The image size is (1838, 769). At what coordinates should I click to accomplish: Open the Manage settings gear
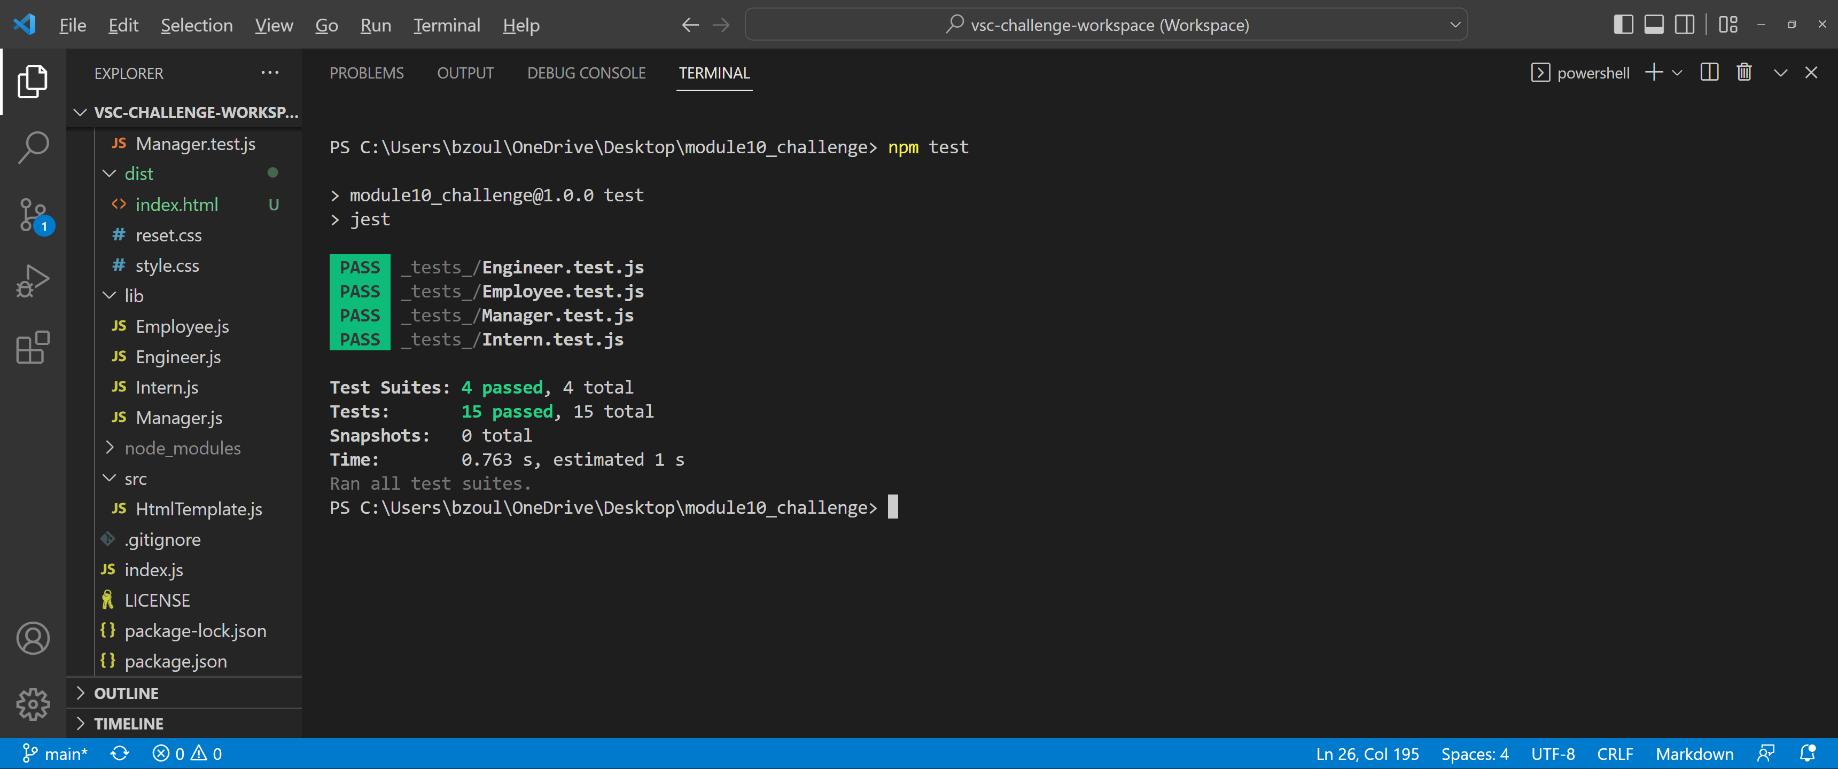[33, 705]
